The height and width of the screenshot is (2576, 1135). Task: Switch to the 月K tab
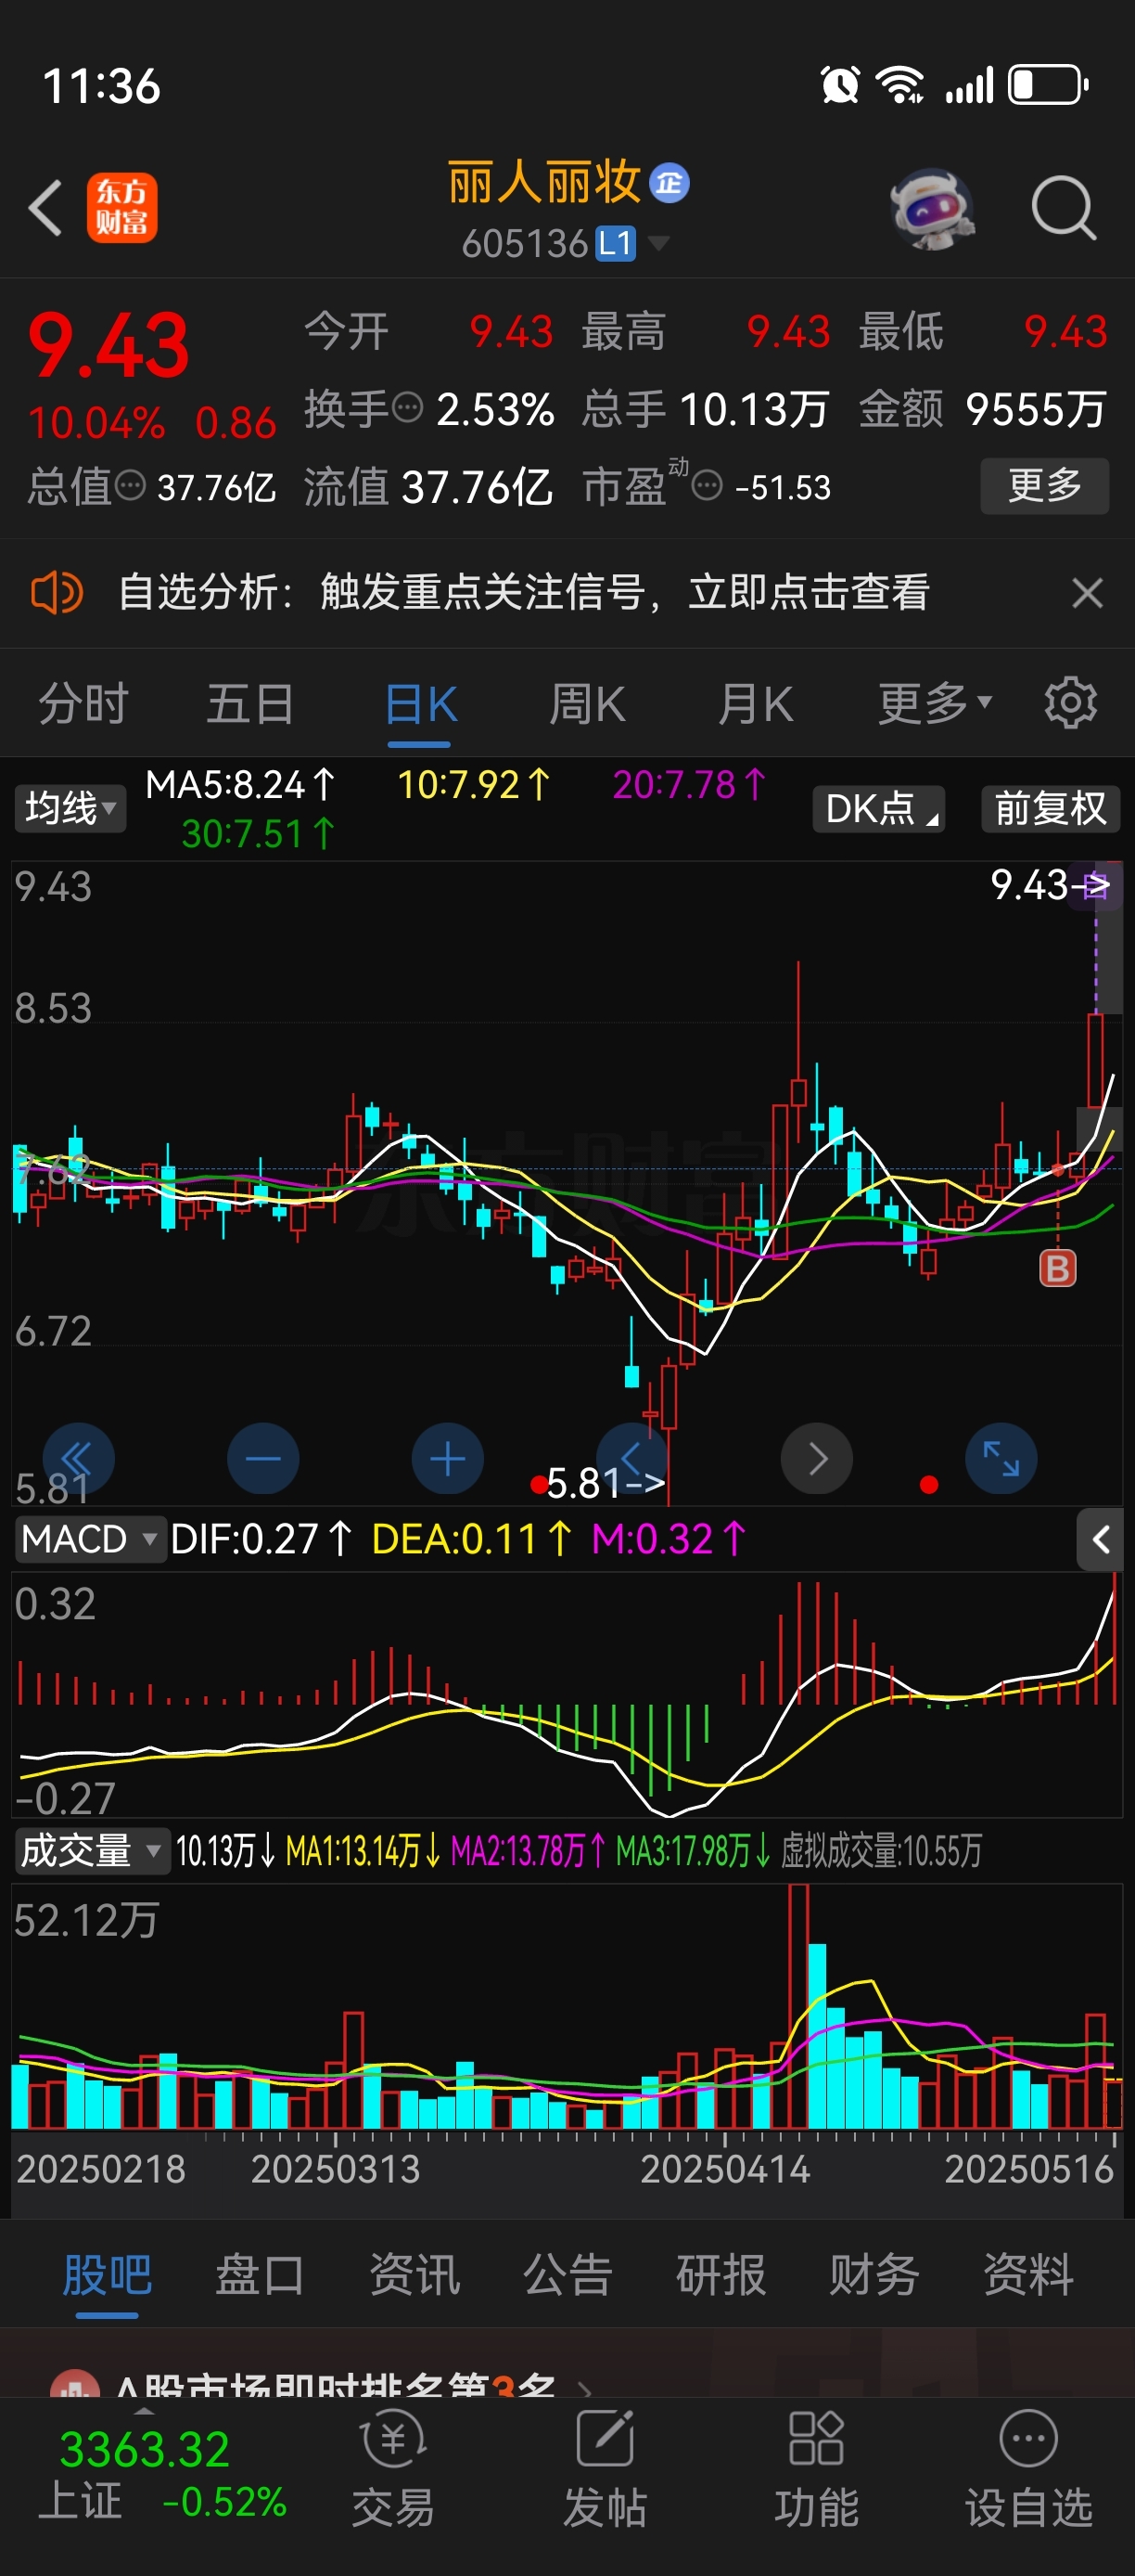(x=756, y=704)
